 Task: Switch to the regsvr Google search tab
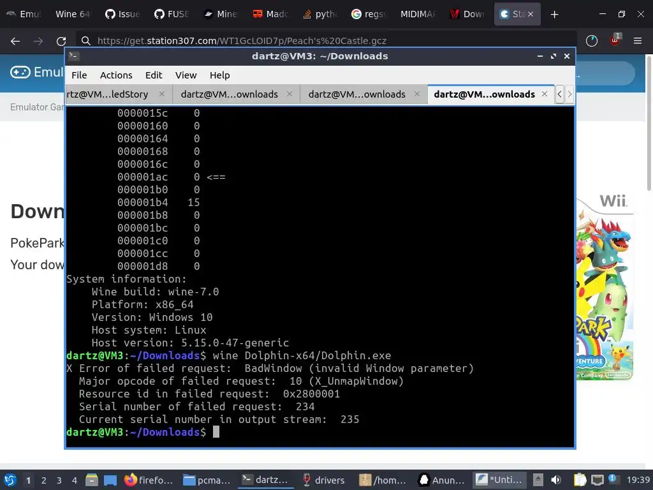369,14
